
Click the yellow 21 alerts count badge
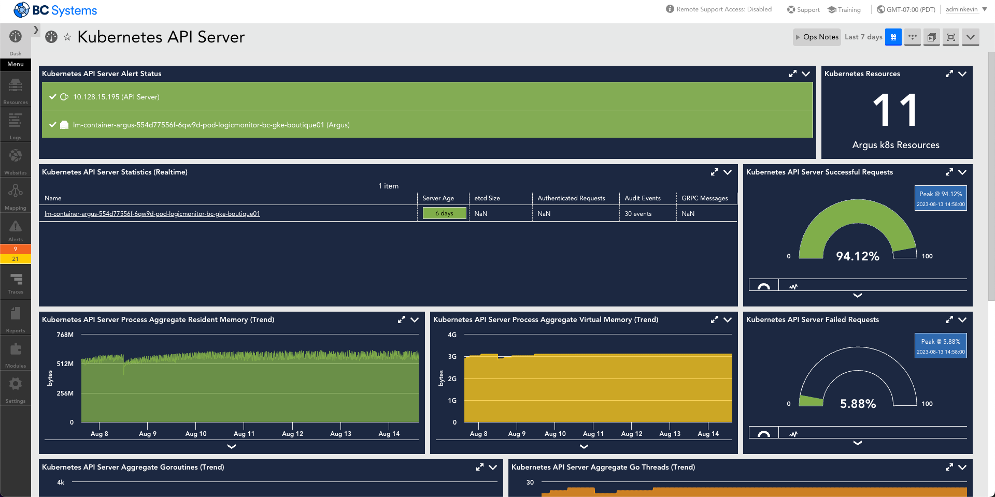[x=16, y=259]
